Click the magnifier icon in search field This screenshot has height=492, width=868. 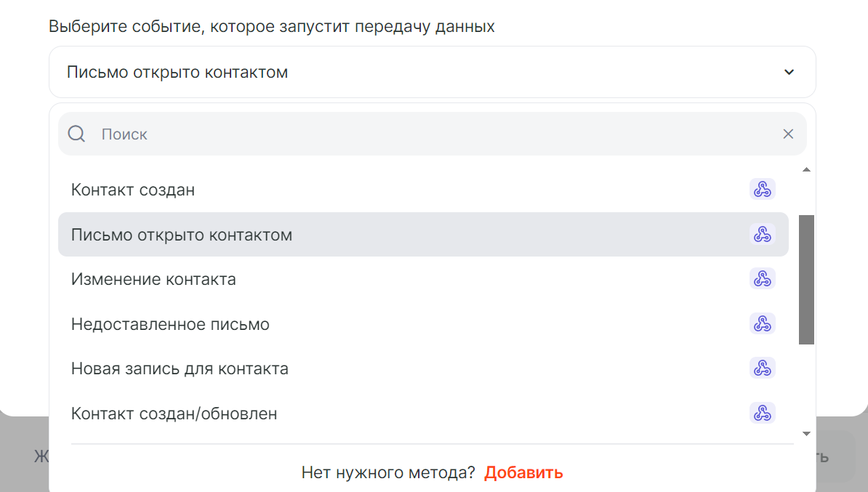pos(76,134)
